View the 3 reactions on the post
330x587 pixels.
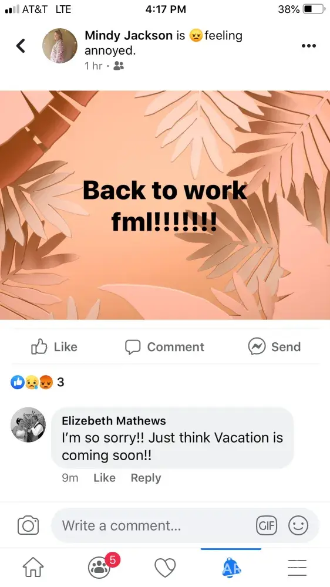pos(38,382)
